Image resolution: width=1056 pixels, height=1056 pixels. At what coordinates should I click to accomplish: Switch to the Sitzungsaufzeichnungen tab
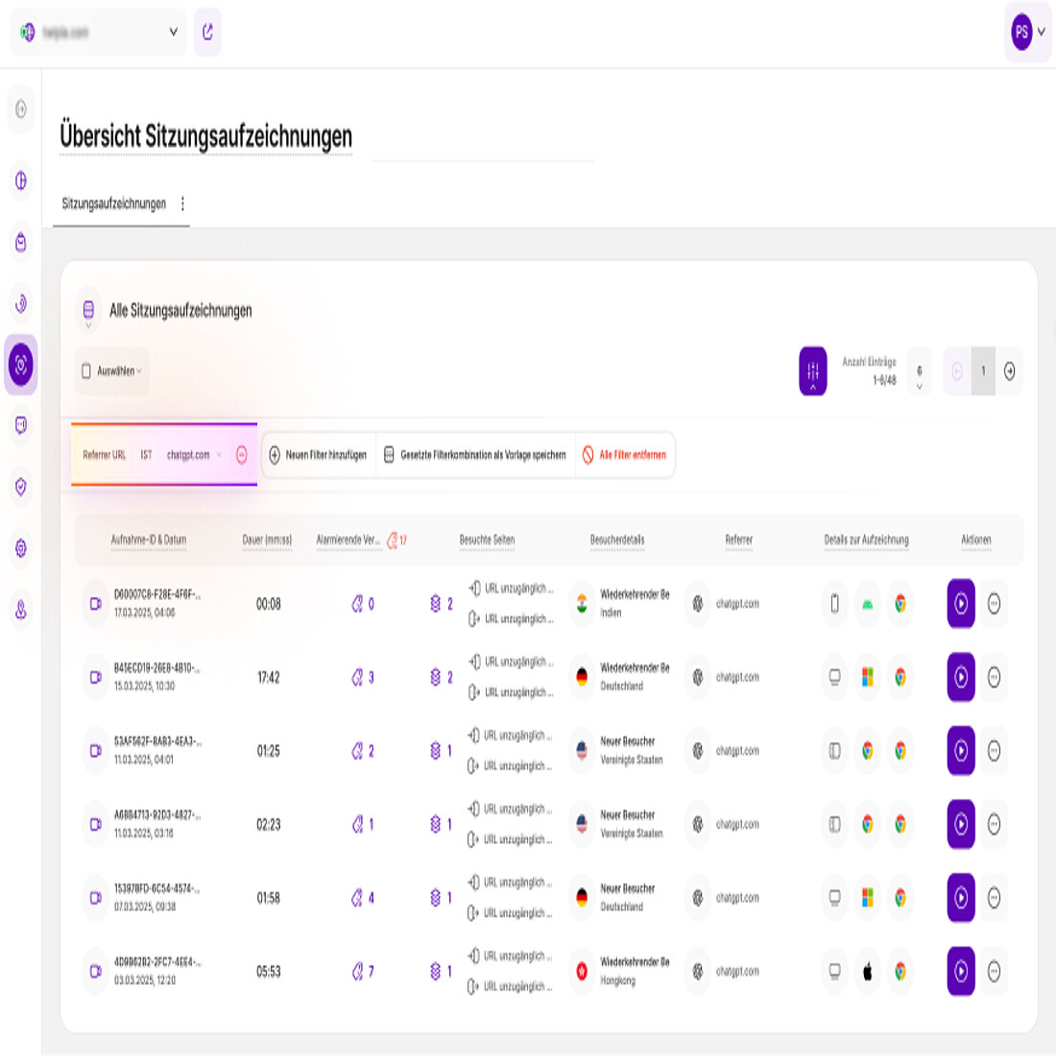point(115,204)
